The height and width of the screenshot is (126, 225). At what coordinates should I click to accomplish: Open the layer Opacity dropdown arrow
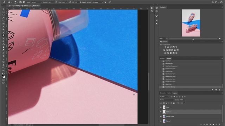184,100
